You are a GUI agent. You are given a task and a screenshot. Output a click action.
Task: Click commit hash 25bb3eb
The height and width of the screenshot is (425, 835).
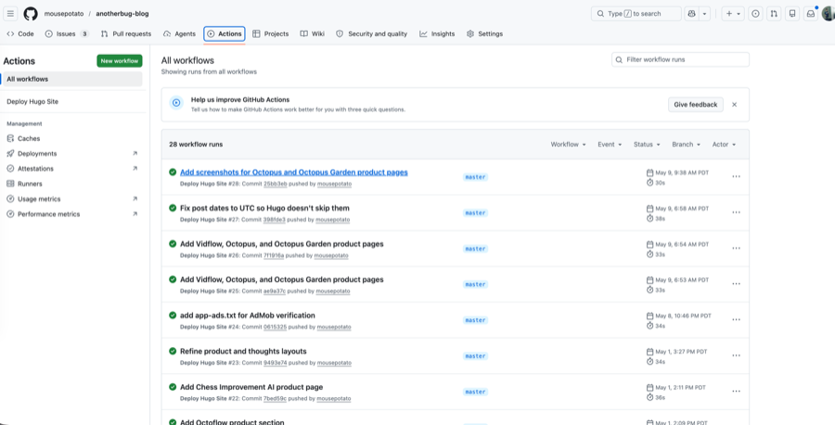276,184
